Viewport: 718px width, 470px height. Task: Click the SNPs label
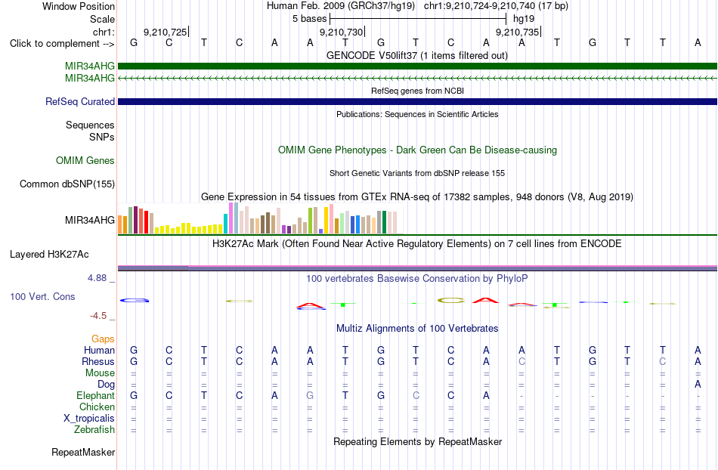point(102,137)
